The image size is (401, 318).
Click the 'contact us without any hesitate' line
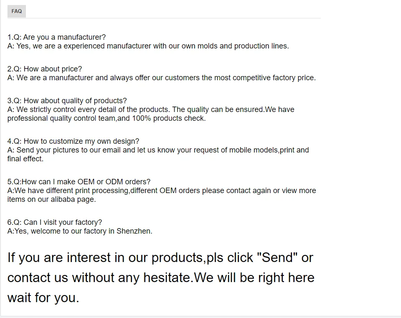tap(161, 278)
